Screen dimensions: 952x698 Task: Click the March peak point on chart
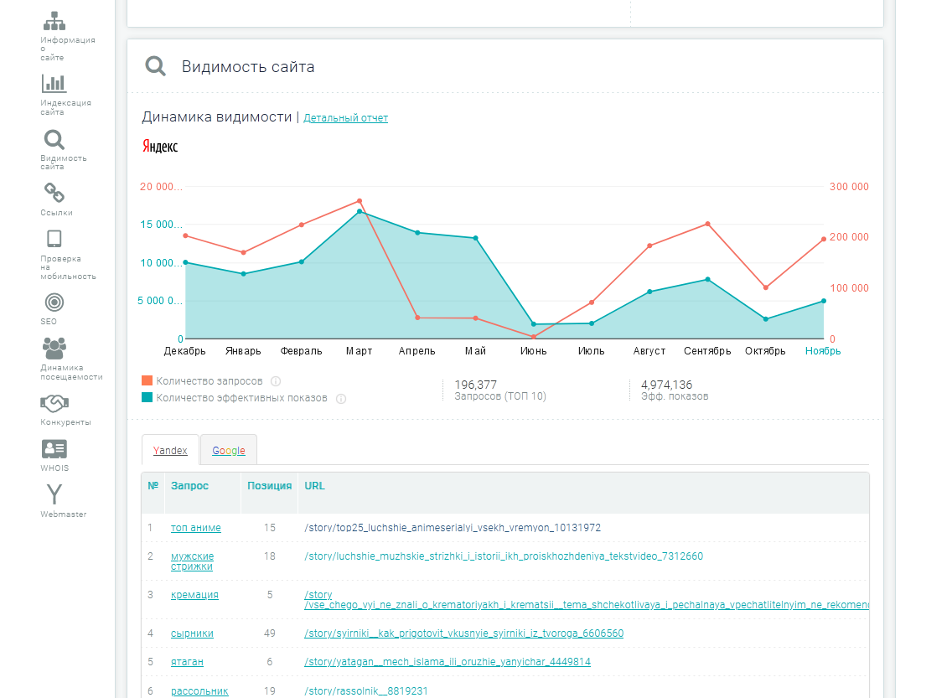click(x=360, y=201)
